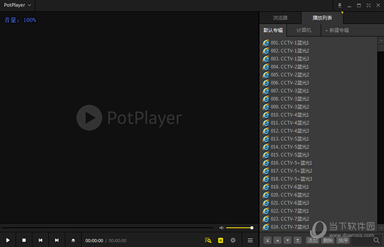
Task: Click the playlist search field
Action: pos(362,241)
